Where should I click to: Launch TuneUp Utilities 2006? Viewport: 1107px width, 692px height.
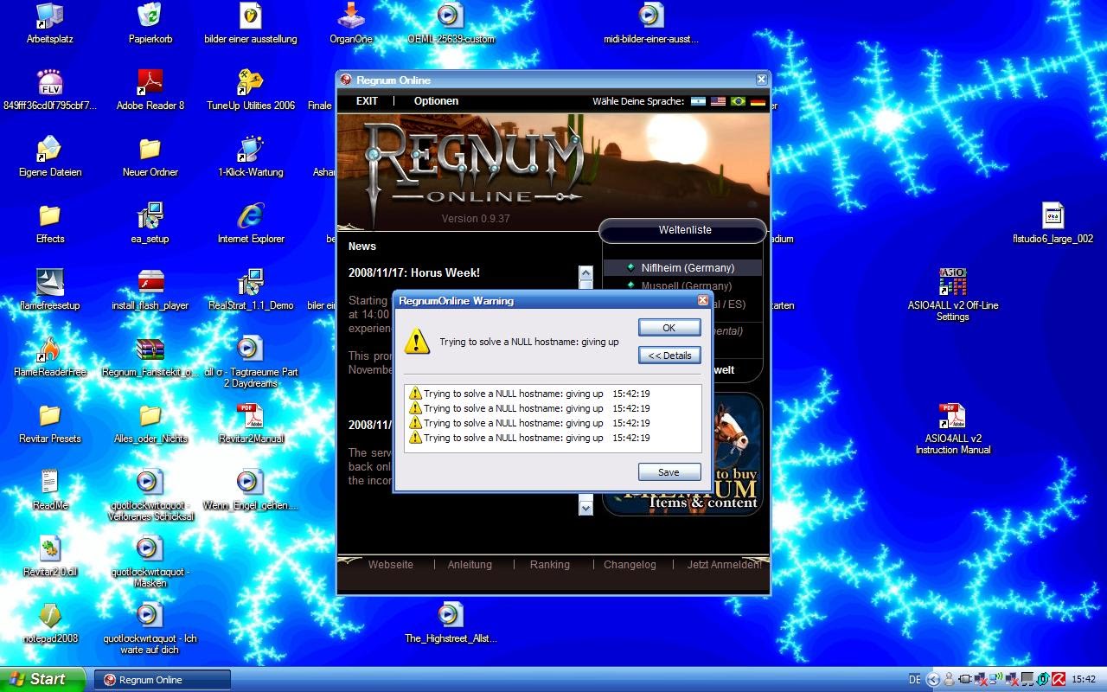(251, 92)
